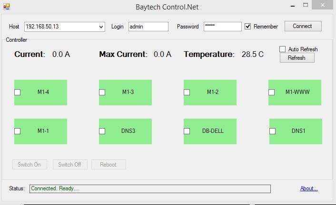
Task: Click the app icon in the title bar
Action: pos(7,7)
